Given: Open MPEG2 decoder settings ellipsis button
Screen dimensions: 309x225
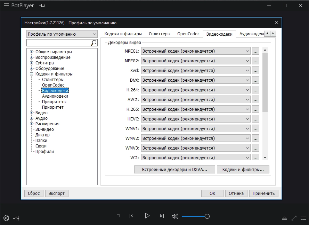Looking at the screenshot, I should click(255, 61).
